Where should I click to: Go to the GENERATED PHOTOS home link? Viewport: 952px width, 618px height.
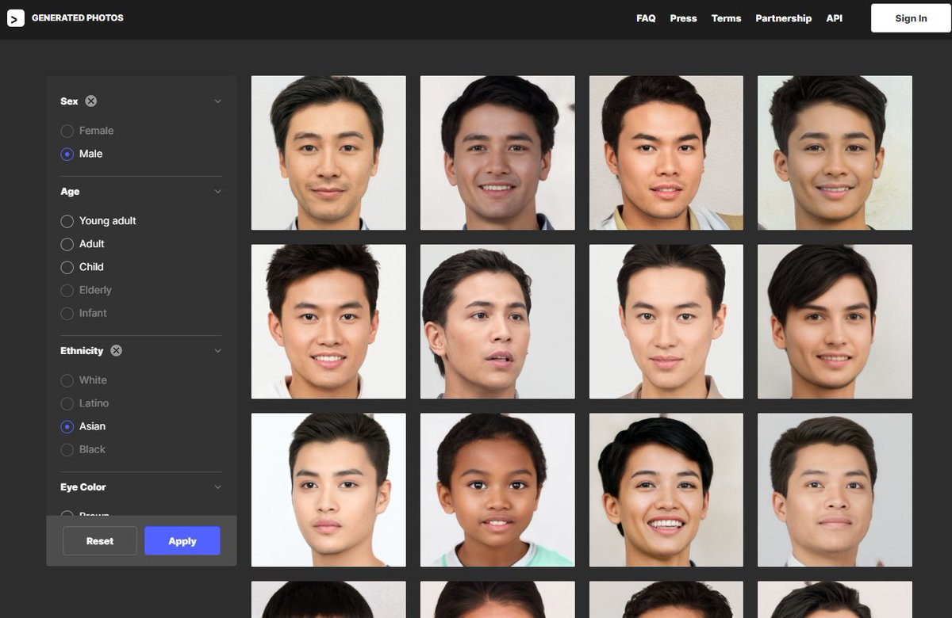coord(78,18)
